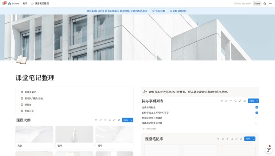
Task: Open 课程大纲 database as full page
Action: click(114, 120)
